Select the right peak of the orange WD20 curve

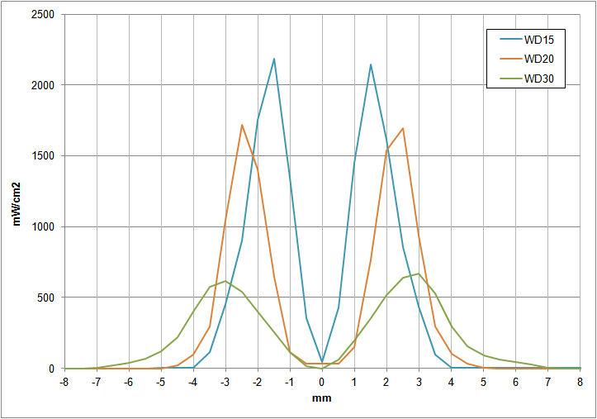[402, 128]
